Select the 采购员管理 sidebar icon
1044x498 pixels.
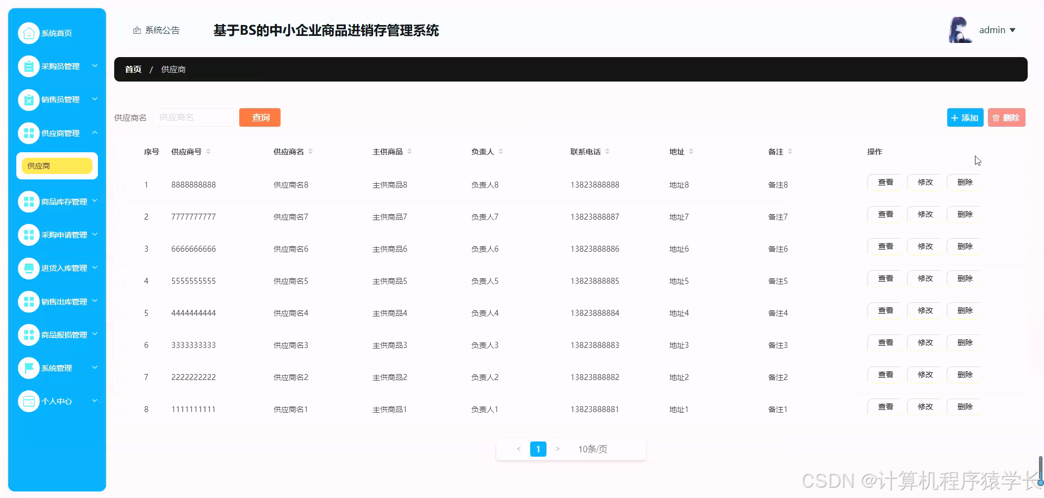(x=29, y=66)
